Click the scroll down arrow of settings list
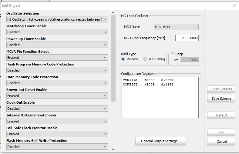The width and height of the screenshot is (239, 154). [113, 149]
